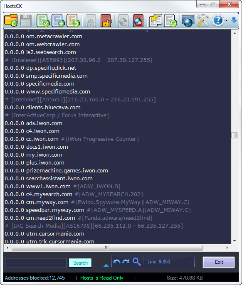Click the blue document plus icon
Screen dimensions: 242x285
pyautogui.click(x=58, y=20)
